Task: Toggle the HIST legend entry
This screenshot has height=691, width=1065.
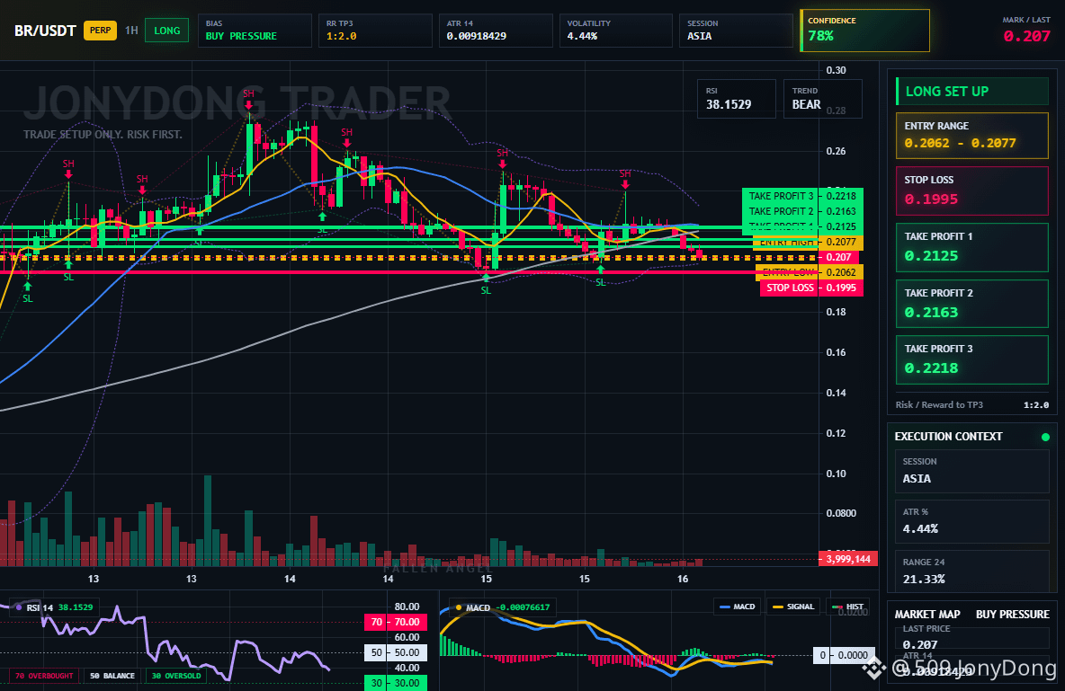Action: (847, 607)
